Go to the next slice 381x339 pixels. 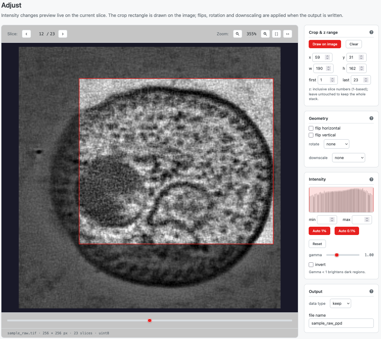(63, 34)
